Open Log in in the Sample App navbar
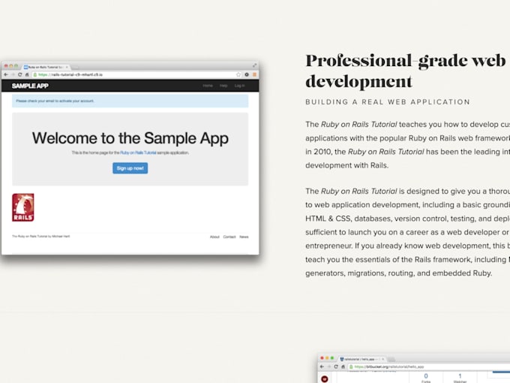 pos(239,86)
